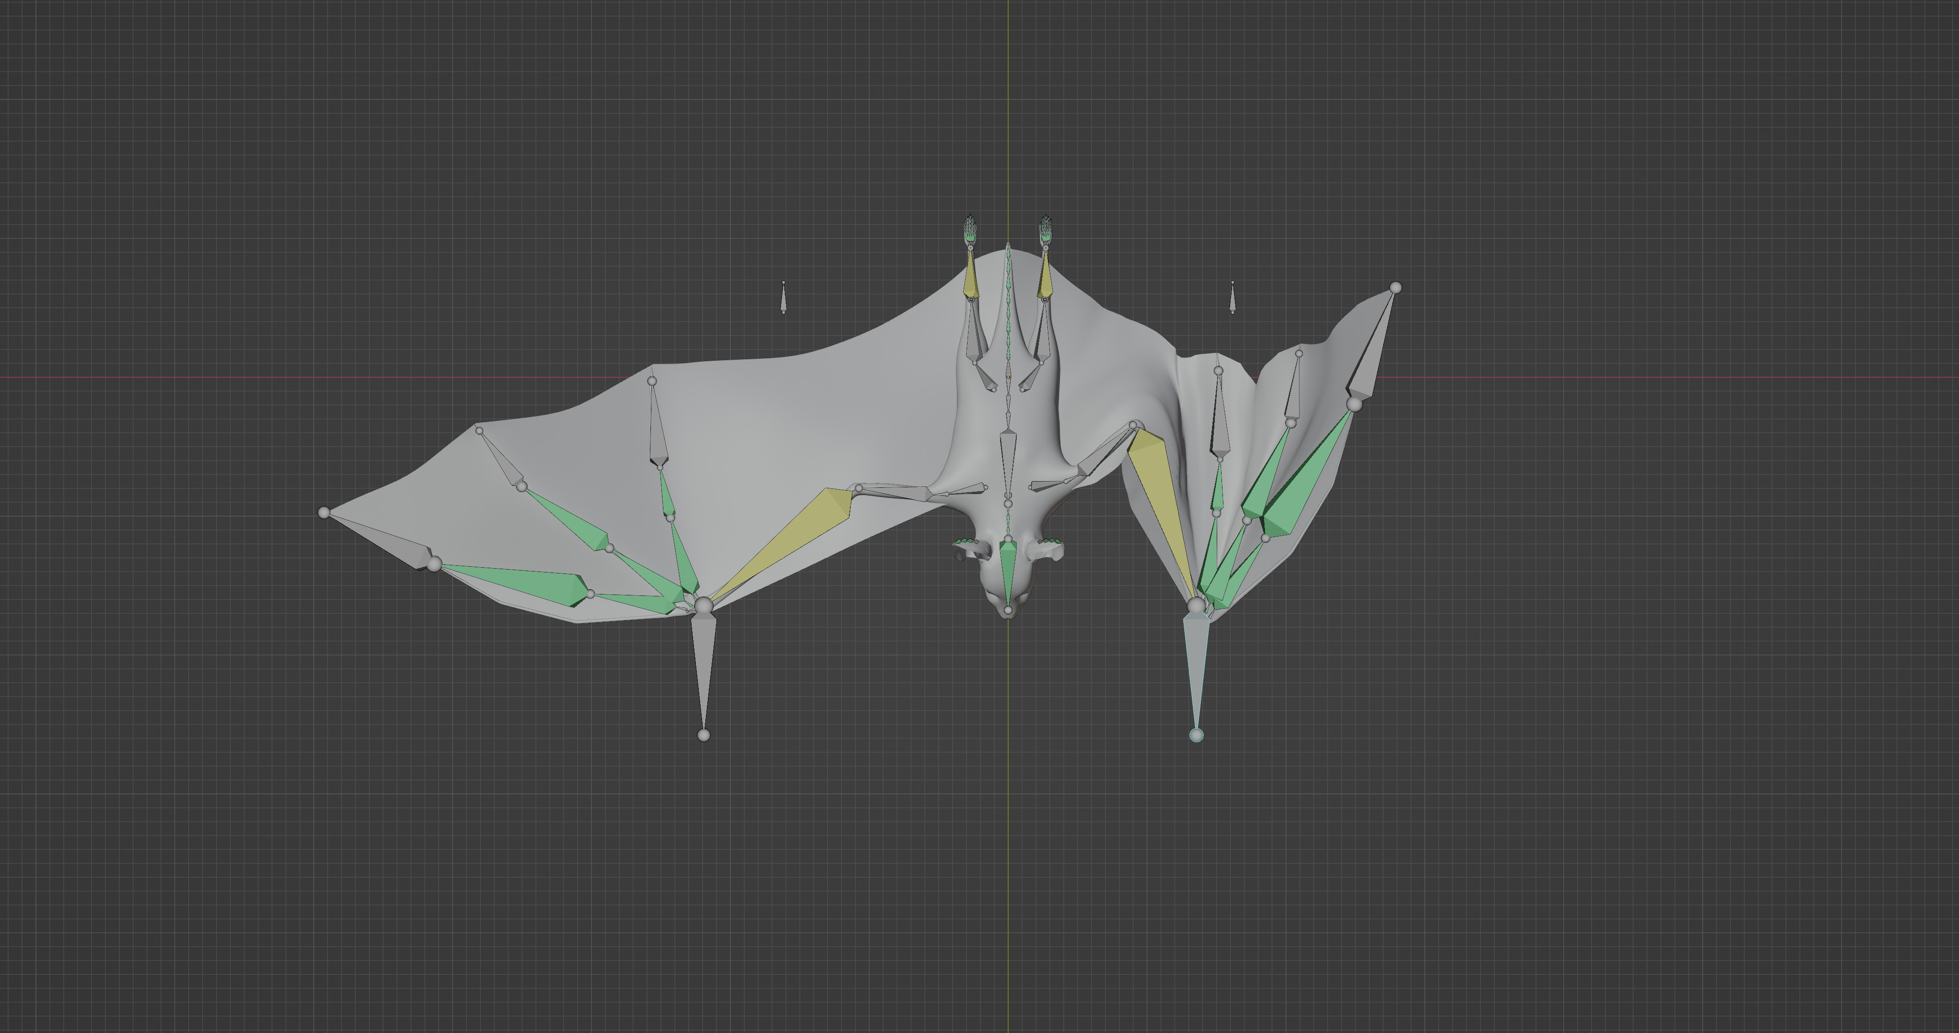
Task: Click tail sphere of left downward bone
Action: point(704,735)
